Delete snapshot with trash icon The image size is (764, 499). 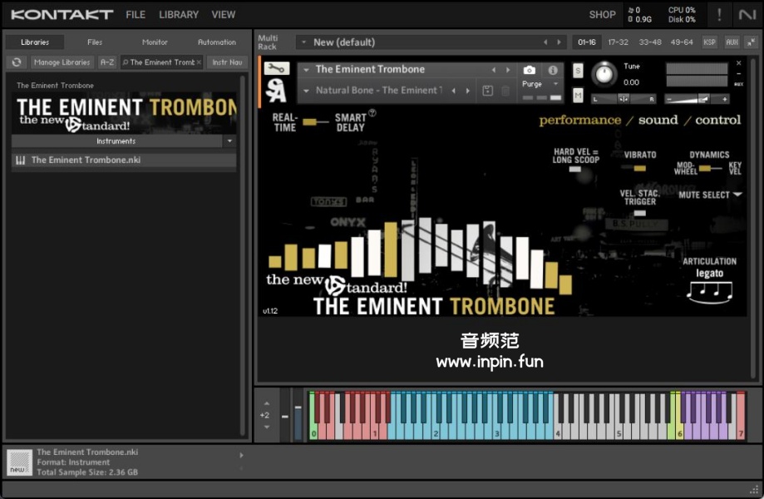(x=505, y=91)
